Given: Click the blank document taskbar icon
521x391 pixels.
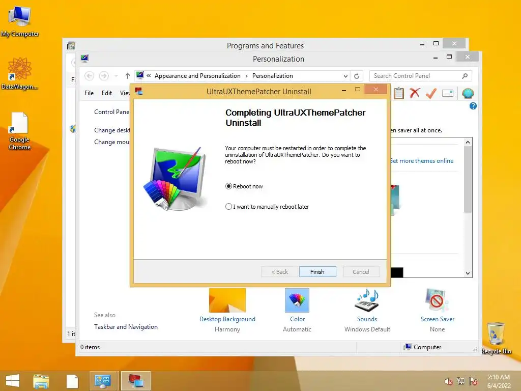Looking at the screenshot, I should tap(72, 381).
